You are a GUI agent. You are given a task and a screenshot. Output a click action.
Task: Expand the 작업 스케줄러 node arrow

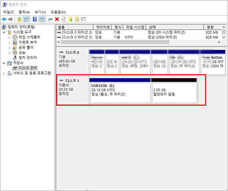pos(9,37)
